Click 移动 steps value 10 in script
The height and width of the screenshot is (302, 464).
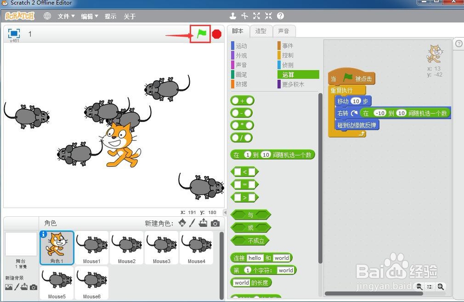coord(356,101)
